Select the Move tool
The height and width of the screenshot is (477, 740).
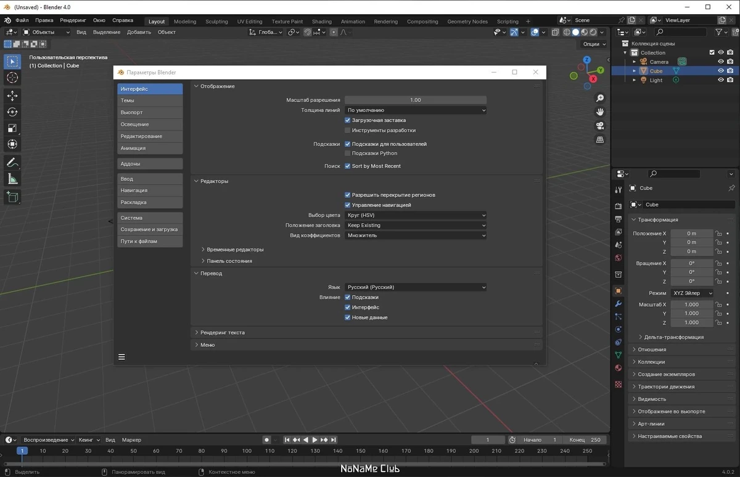[12, 96]
